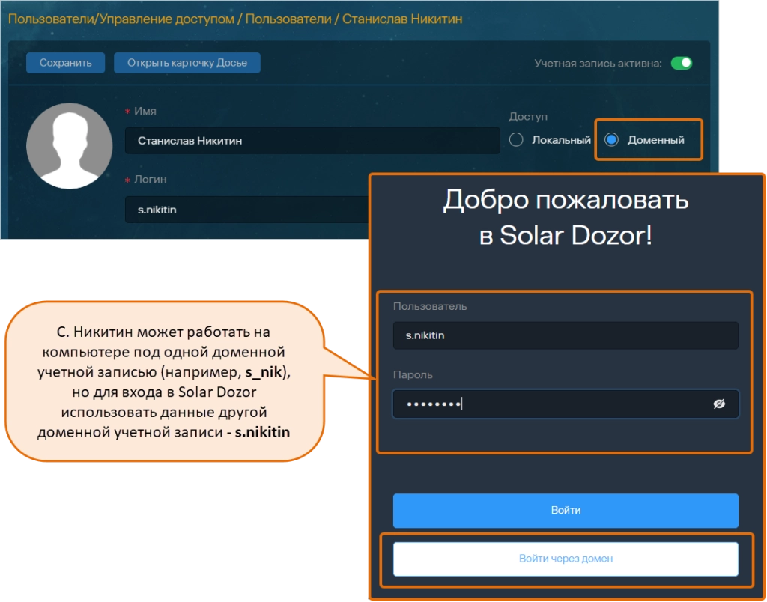Click 'Станислав Никитин' breadcrumb item
The width and height of the screenshot is (767, 602).
402,19
